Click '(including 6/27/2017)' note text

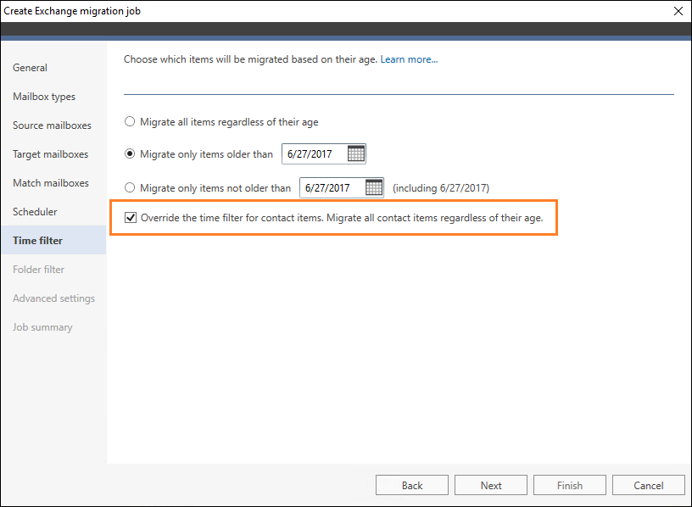tap(441, 188)
